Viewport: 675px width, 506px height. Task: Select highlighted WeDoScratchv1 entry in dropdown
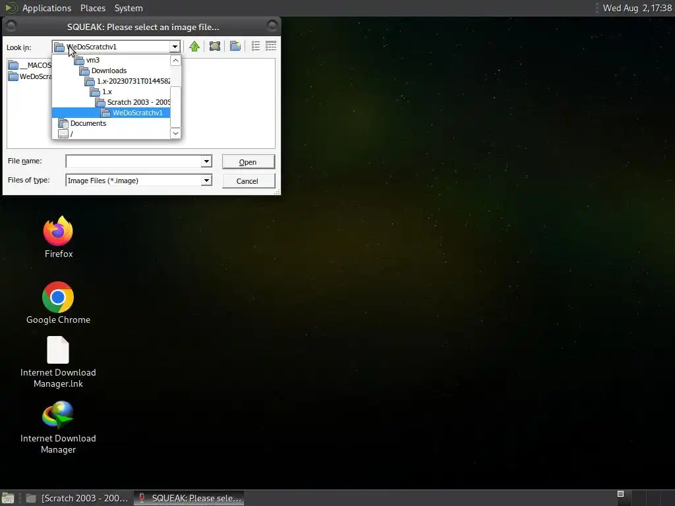tap(111, 113)
